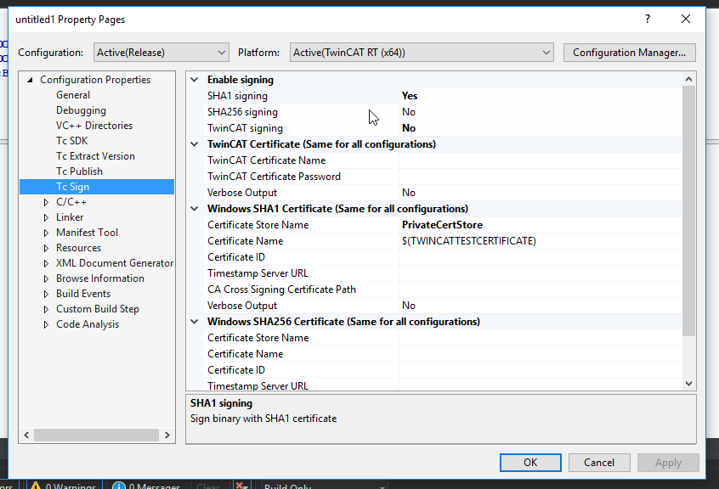This screenshot has height=489, width=719.
Task: Click SHA1 Certificate ID value field
Action: 541,257
